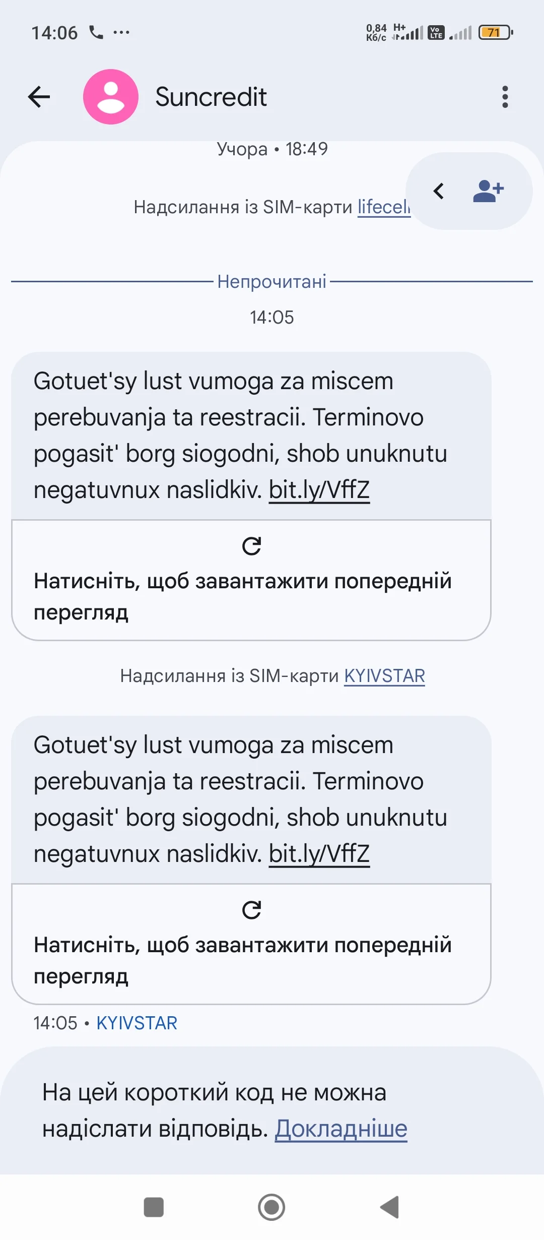Open Suncredit contact avatar

click(111, 97)
